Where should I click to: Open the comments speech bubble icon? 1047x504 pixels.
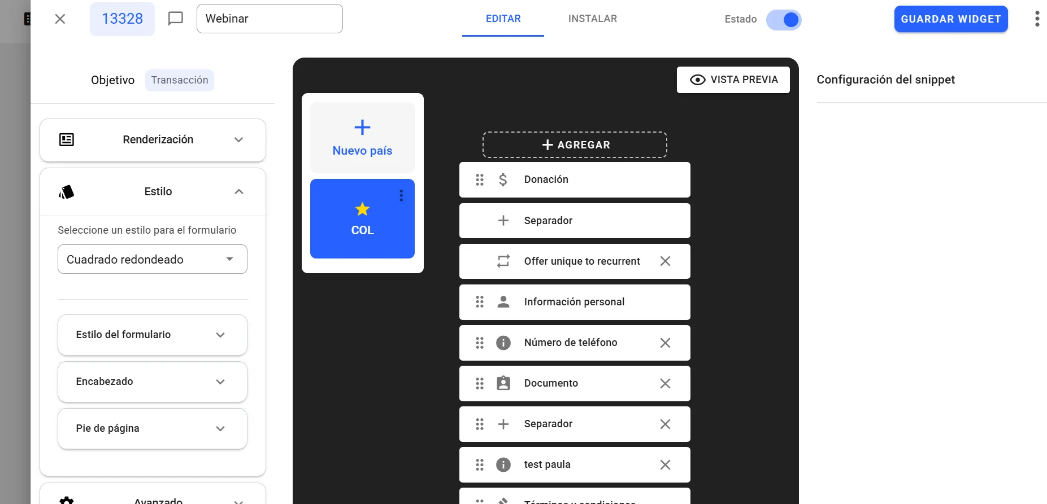coord(176,19)
